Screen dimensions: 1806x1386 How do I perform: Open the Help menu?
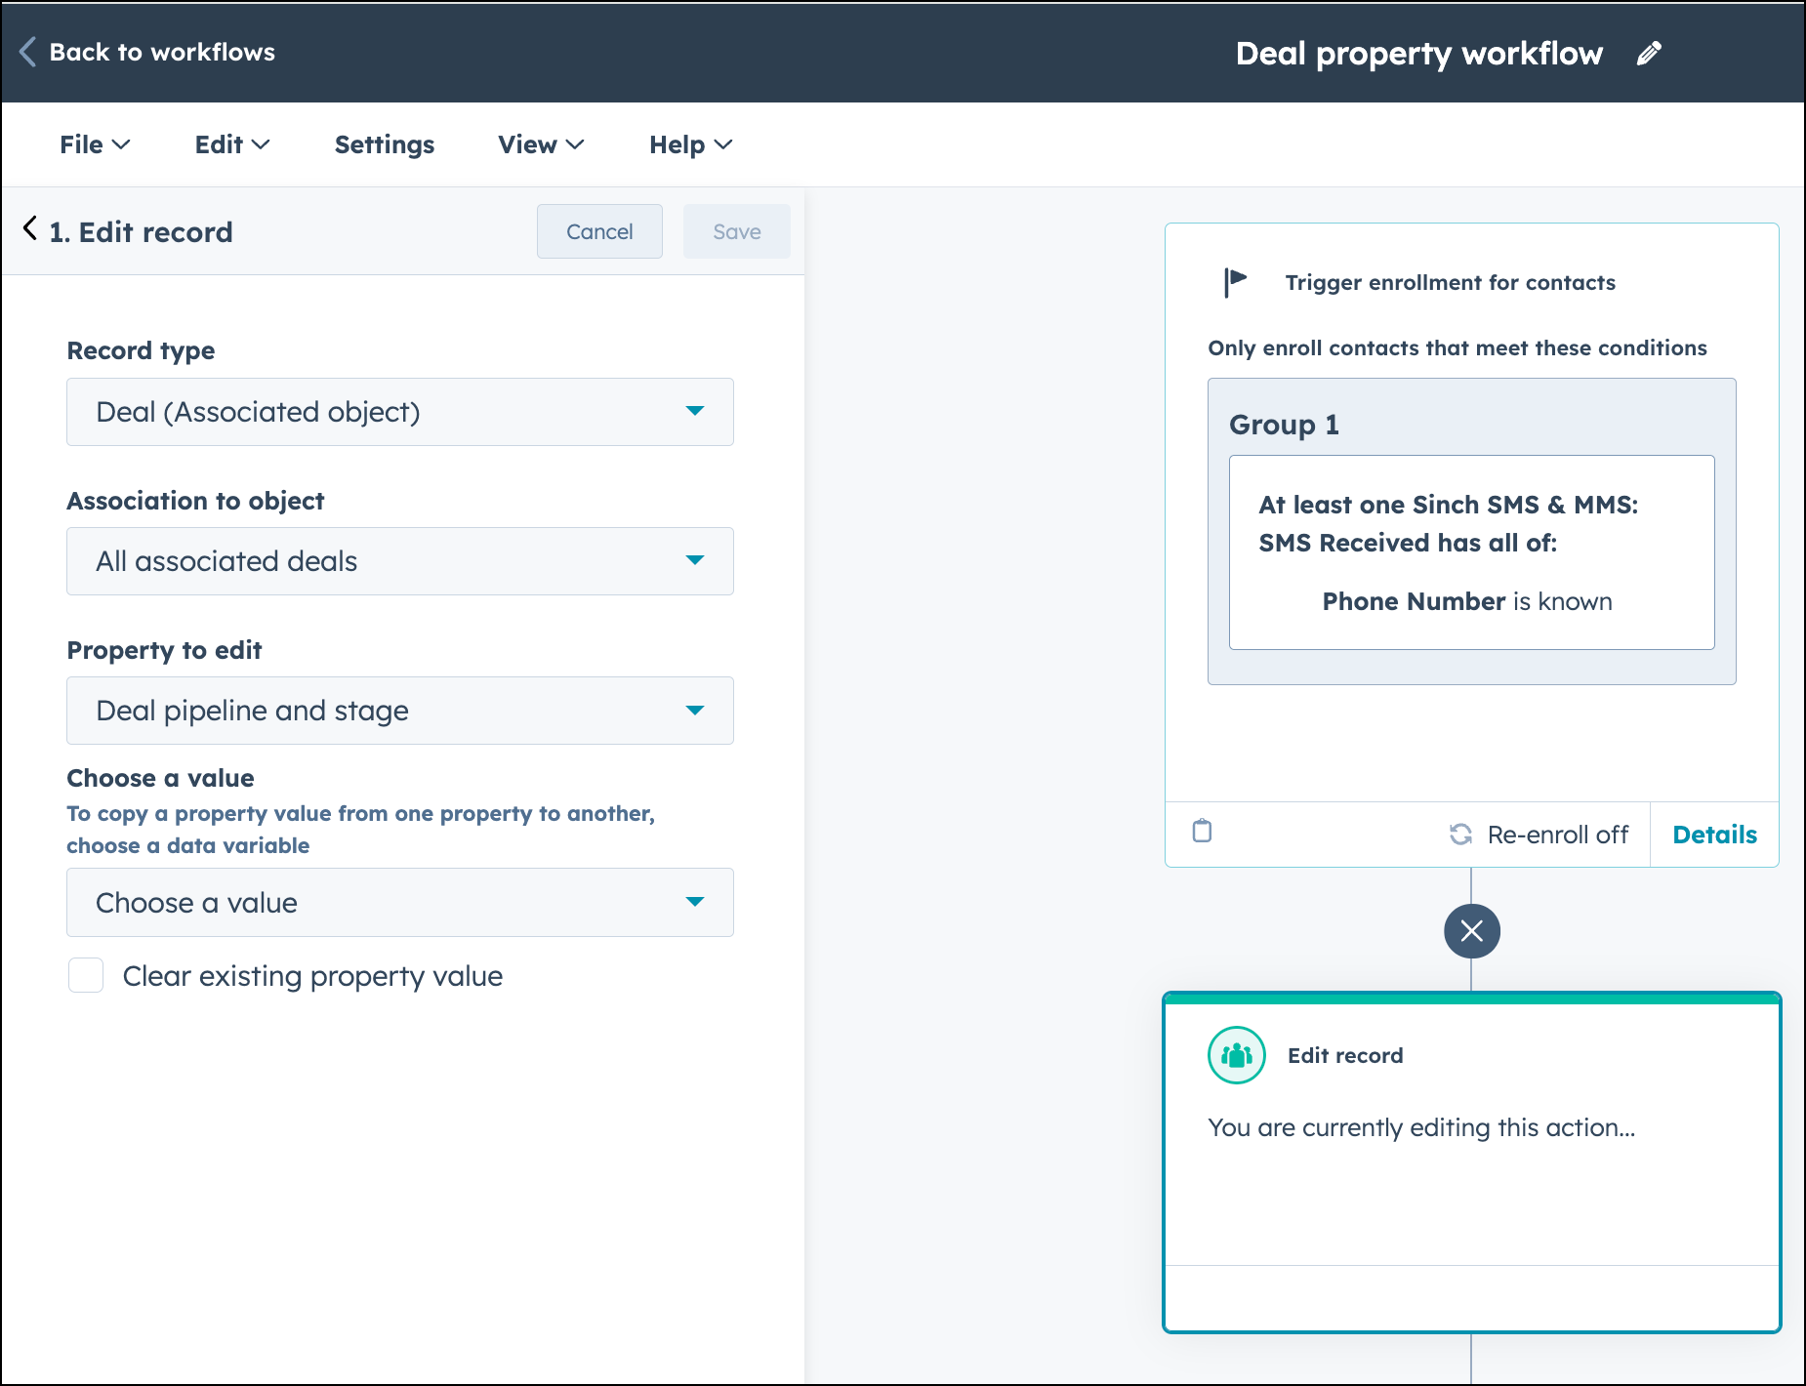(x=689, y=143)
